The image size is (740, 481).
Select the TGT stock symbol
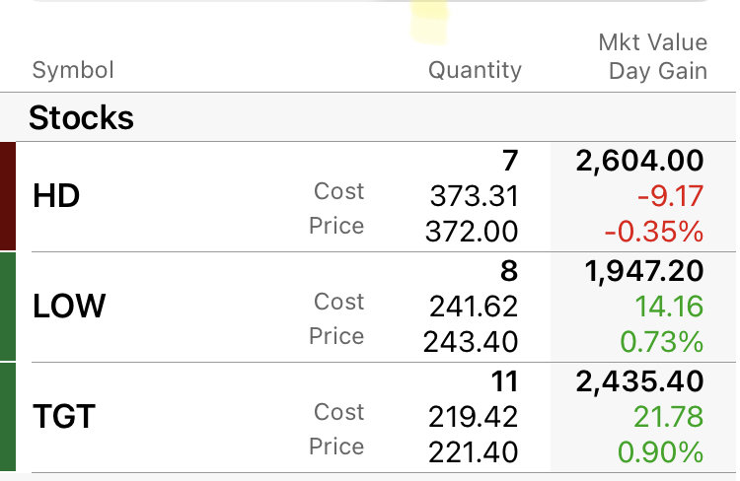pos(64,416)
